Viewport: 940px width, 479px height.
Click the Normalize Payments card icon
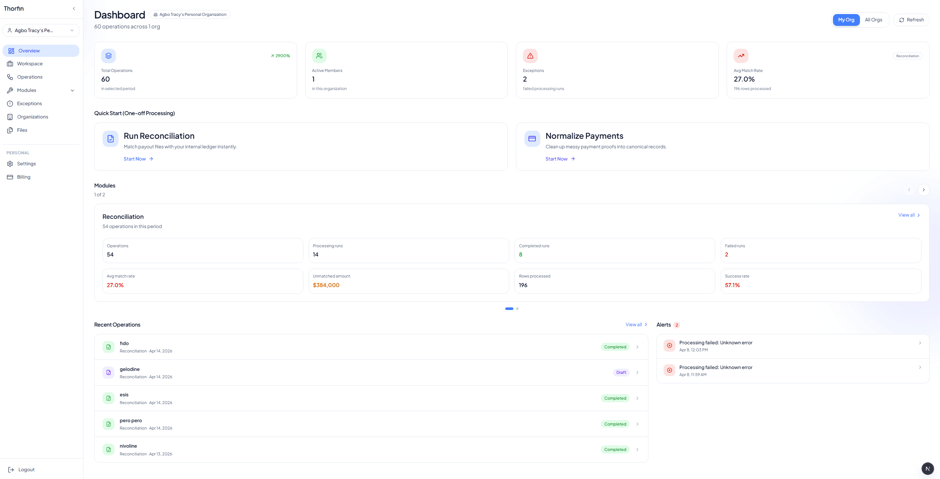coord(532,139)
